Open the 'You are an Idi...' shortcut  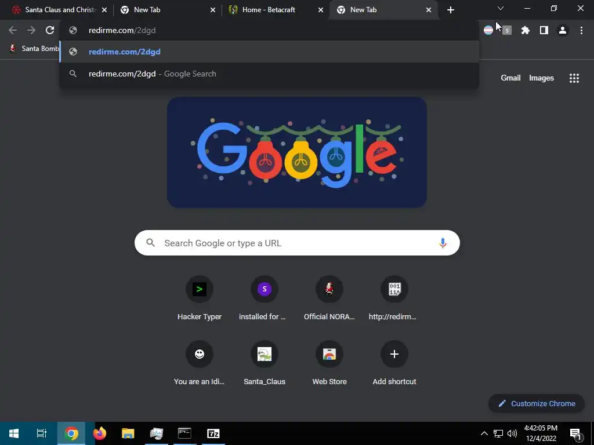pyautogui.click(x=200, y=364)
